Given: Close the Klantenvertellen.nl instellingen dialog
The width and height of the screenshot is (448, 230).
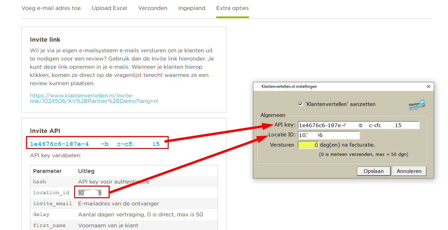Looking at the screenshot, I should tap(429, 86).
